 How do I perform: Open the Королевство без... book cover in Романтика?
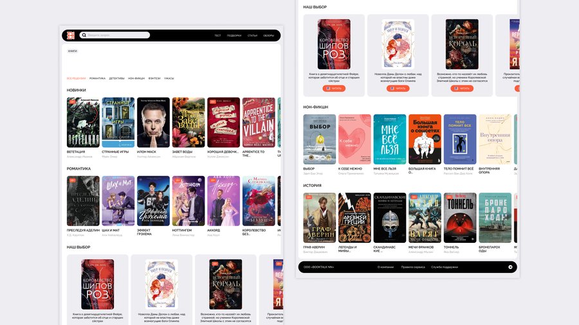tap(259, 201)
